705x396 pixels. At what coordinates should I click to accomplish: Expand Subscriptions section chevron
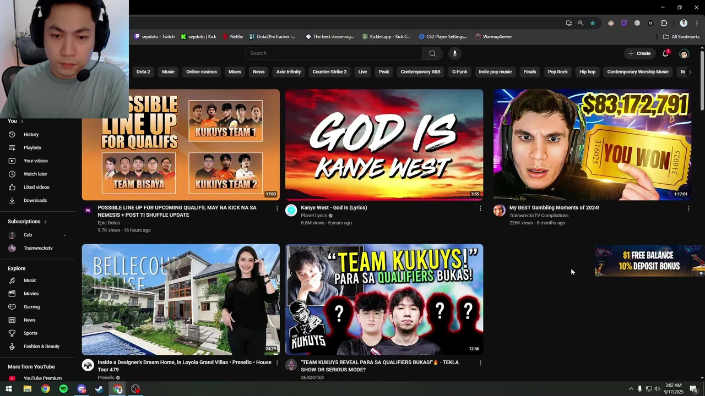45,222
